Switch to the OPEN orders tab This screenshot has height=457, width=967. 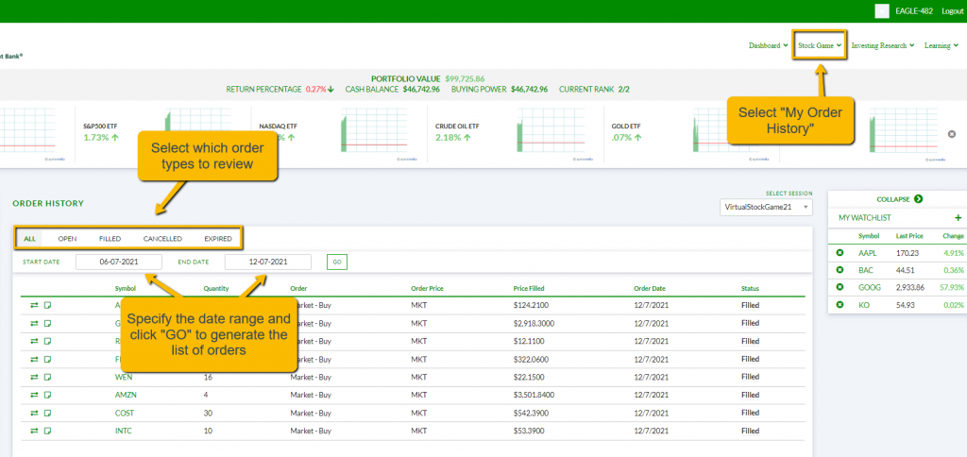[67, 239]
